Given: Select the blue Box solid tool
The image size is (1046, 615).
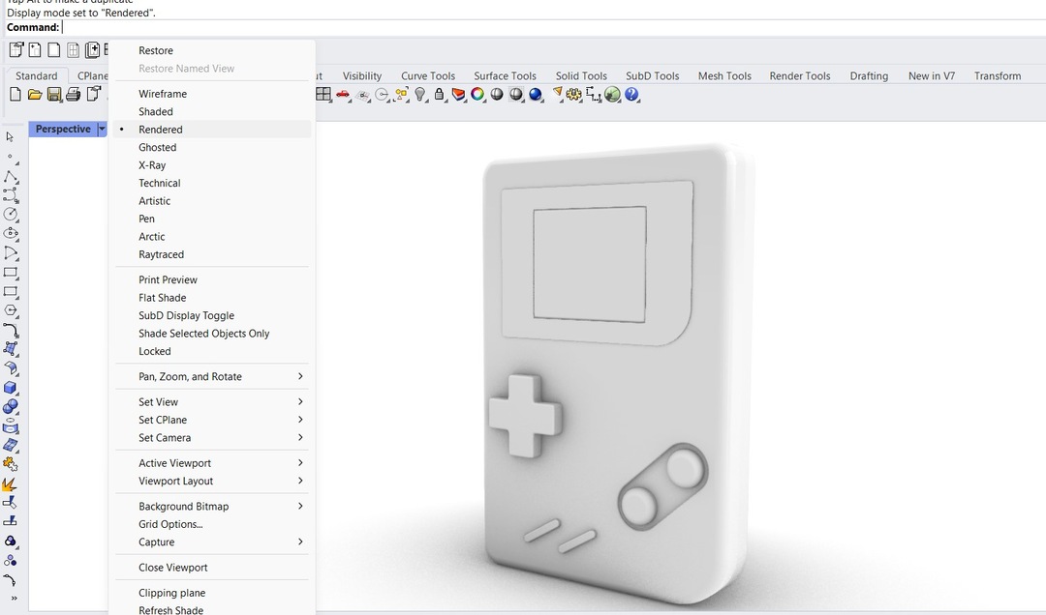Looking at the screenshot, I should click(11, 388).
